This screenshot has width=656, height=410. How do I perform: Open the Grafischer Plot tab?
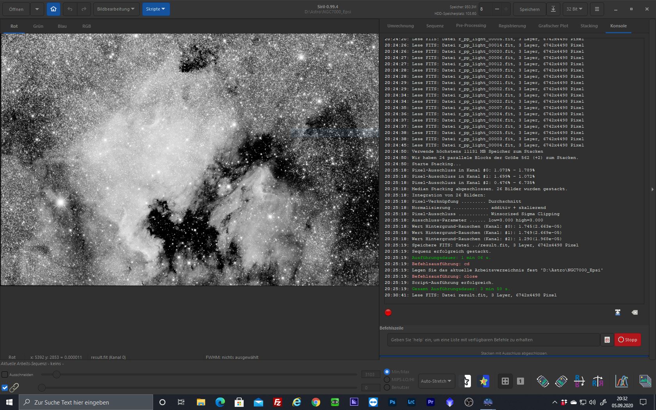coord(553,26)
